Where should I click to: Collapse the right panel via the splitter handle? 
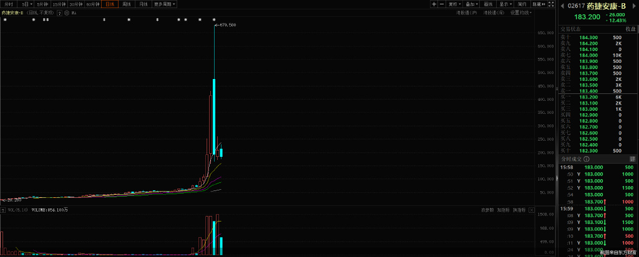click(557, 178)
